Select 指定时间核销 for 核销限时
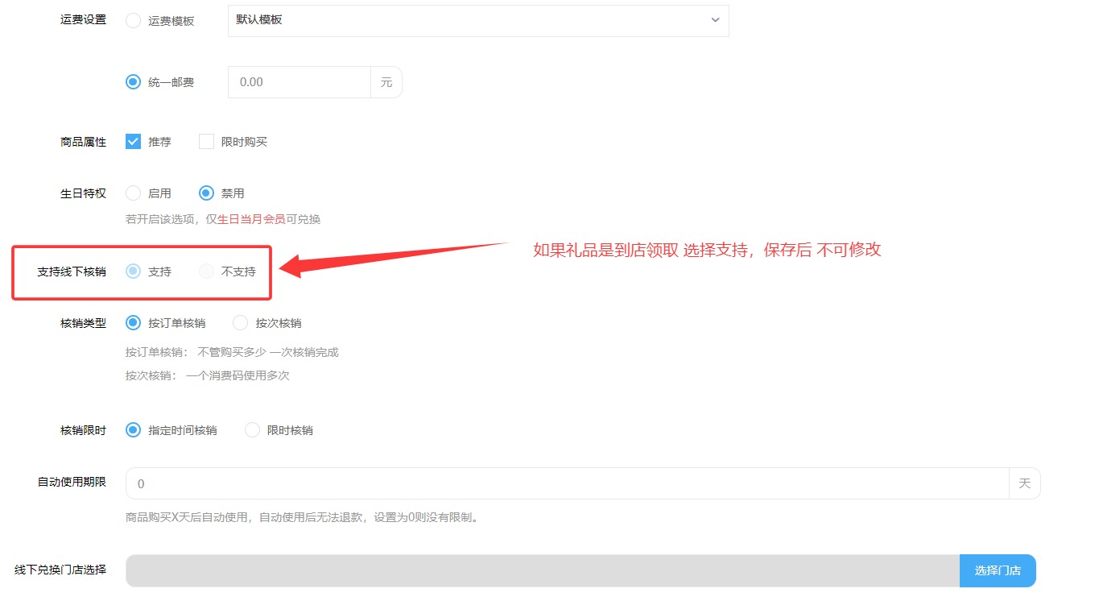1099x601 pixels. point(134,430)
